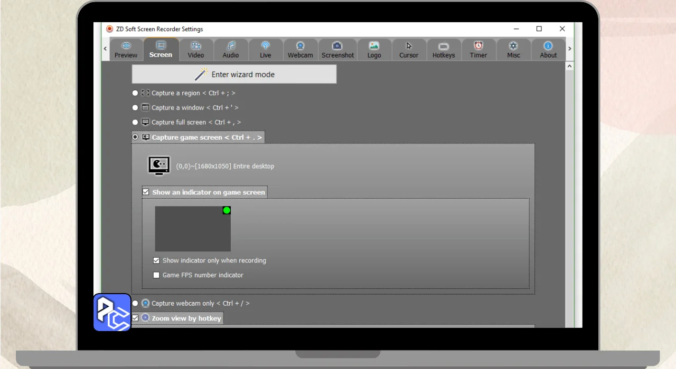Image resolution: width=676 pixels, height=369 pixels.
Task: Open the Cursor tab
Action: tap(409, 50)
